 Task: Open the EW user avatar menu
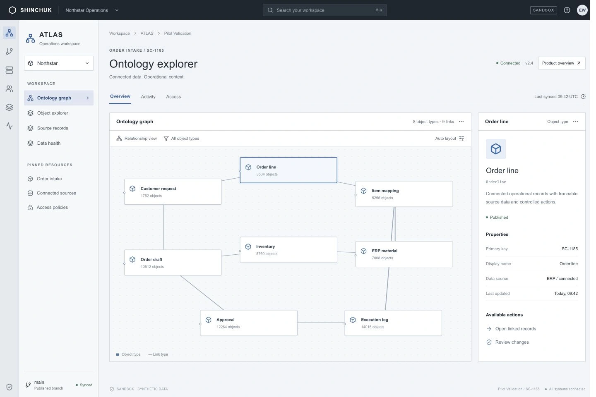pos(582,10)
